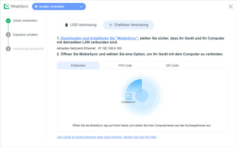Click the step 2 circle icon
The image size is (237, 147).
click(8, 35)
